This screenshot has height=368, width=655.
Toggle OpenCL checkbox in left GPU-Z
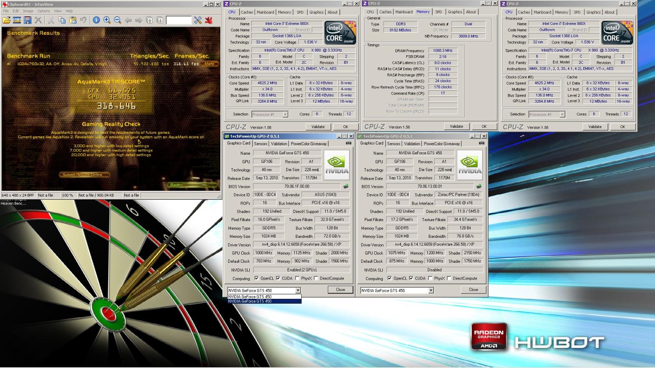(x=256, y=278)
